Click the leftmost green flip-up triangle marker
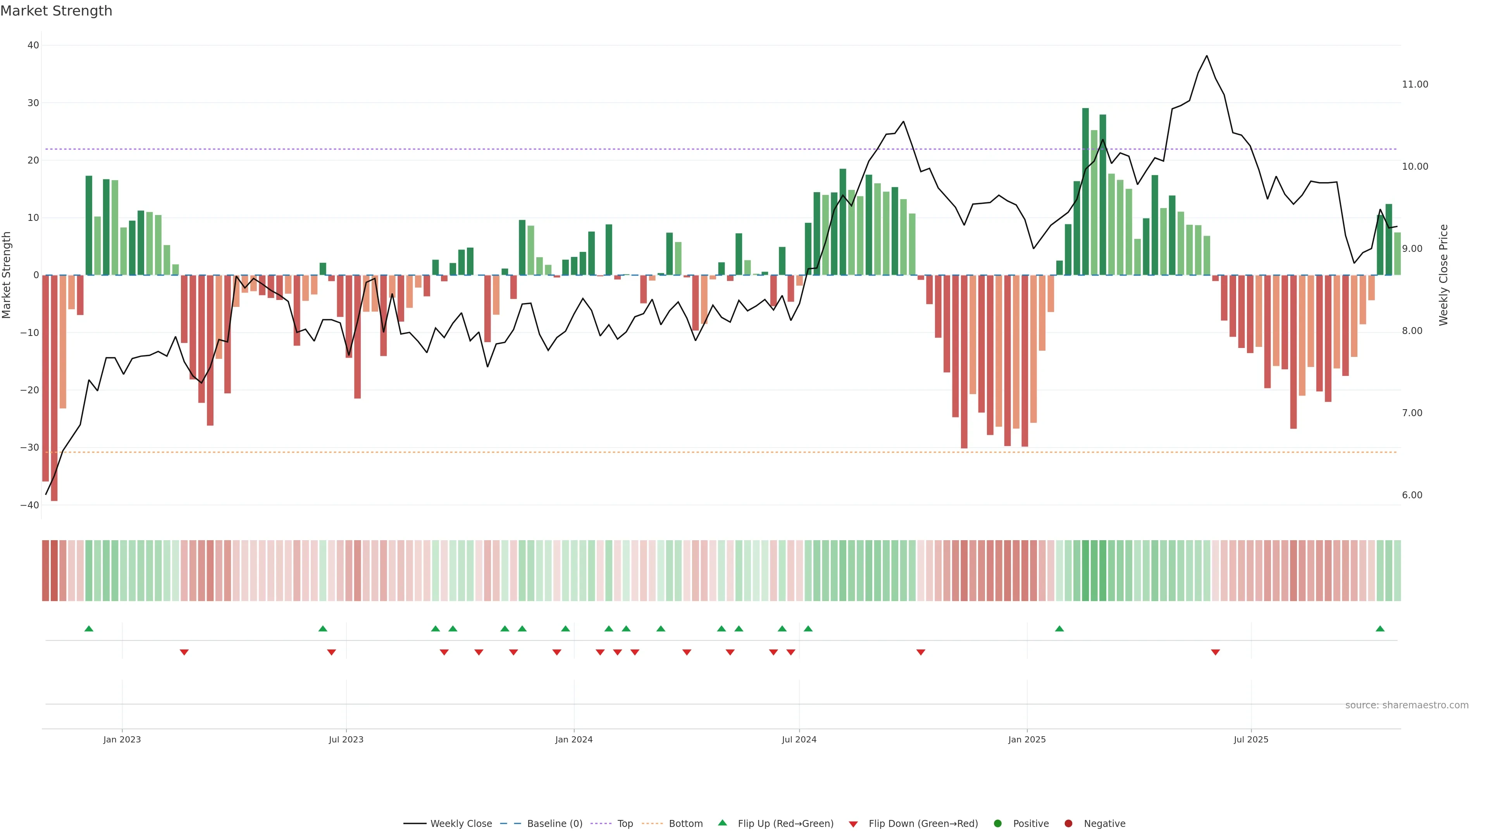Image resolution: width=1488 pixels, height=837 pixels. [x=88, y=629]
